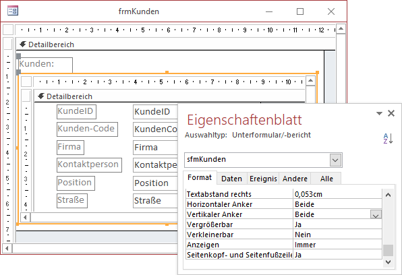
Task: Maximize the frmKunden window
Action: coord(300,11)
